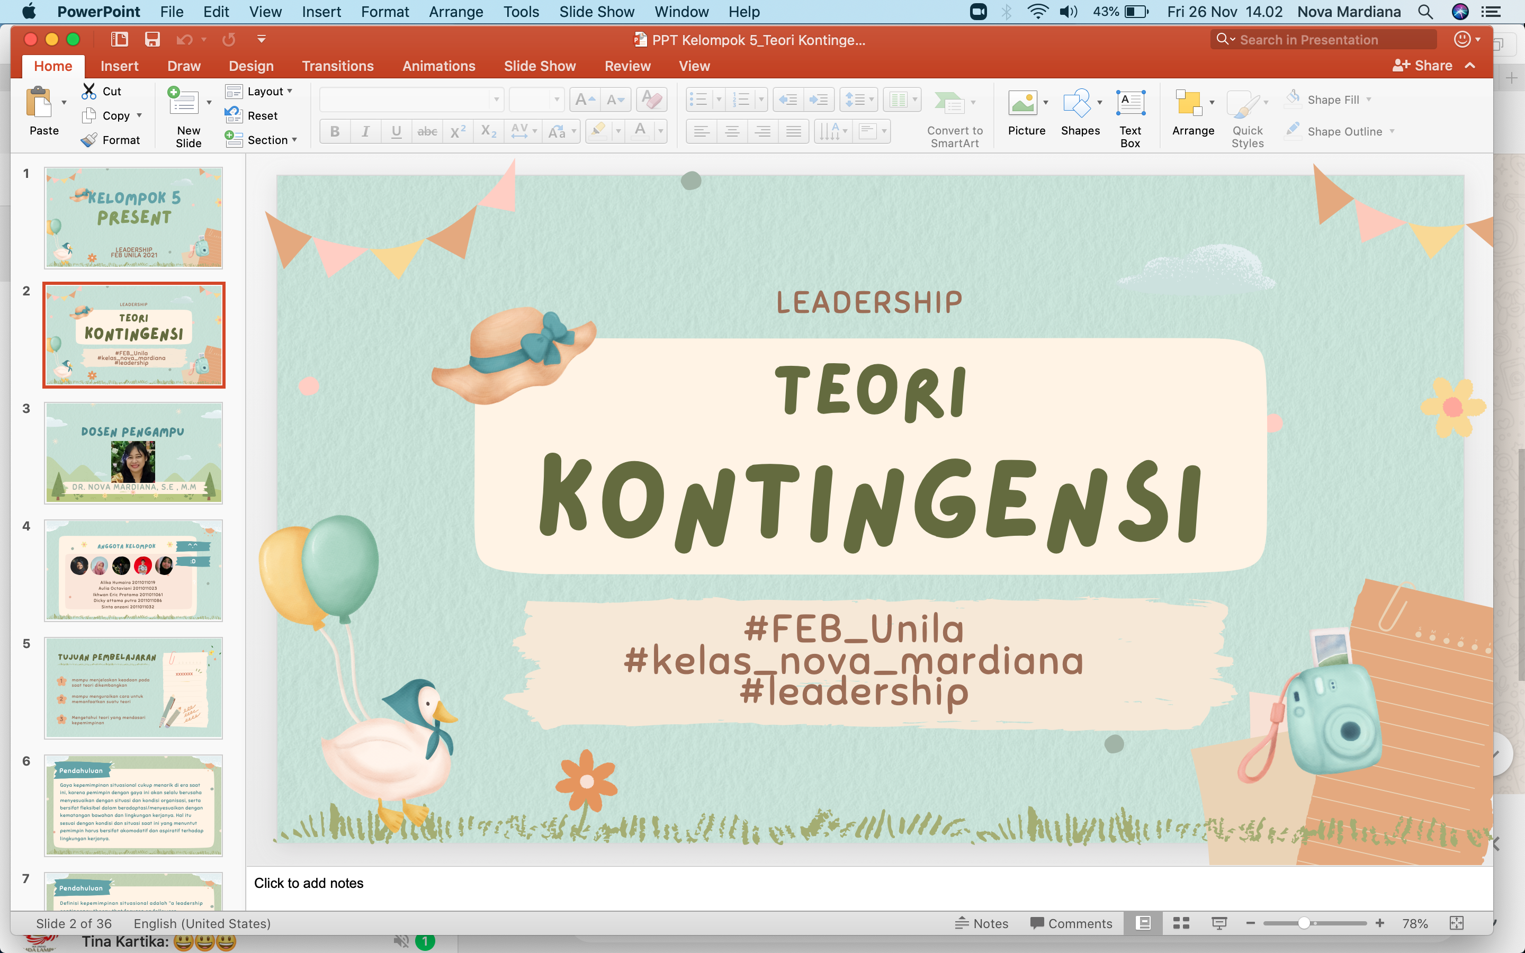The height and width of the screenshot is (953, 1525).
Task: Open the Shape Fill dropdown
Action: (x=1330, y=99)
